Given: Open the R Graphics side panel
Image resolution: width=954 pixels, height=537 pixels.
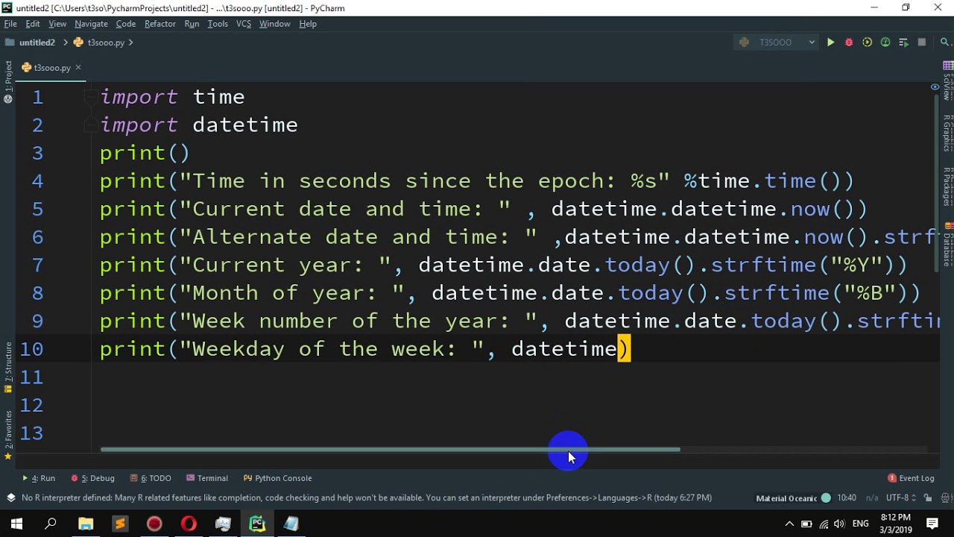Looking at the screenshot, I should click(x=948, y=134).
